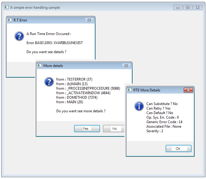Click 'Can Default ? No' line
Image resolution: width=206 pixels, height=179 pixels.
[160, 113]
